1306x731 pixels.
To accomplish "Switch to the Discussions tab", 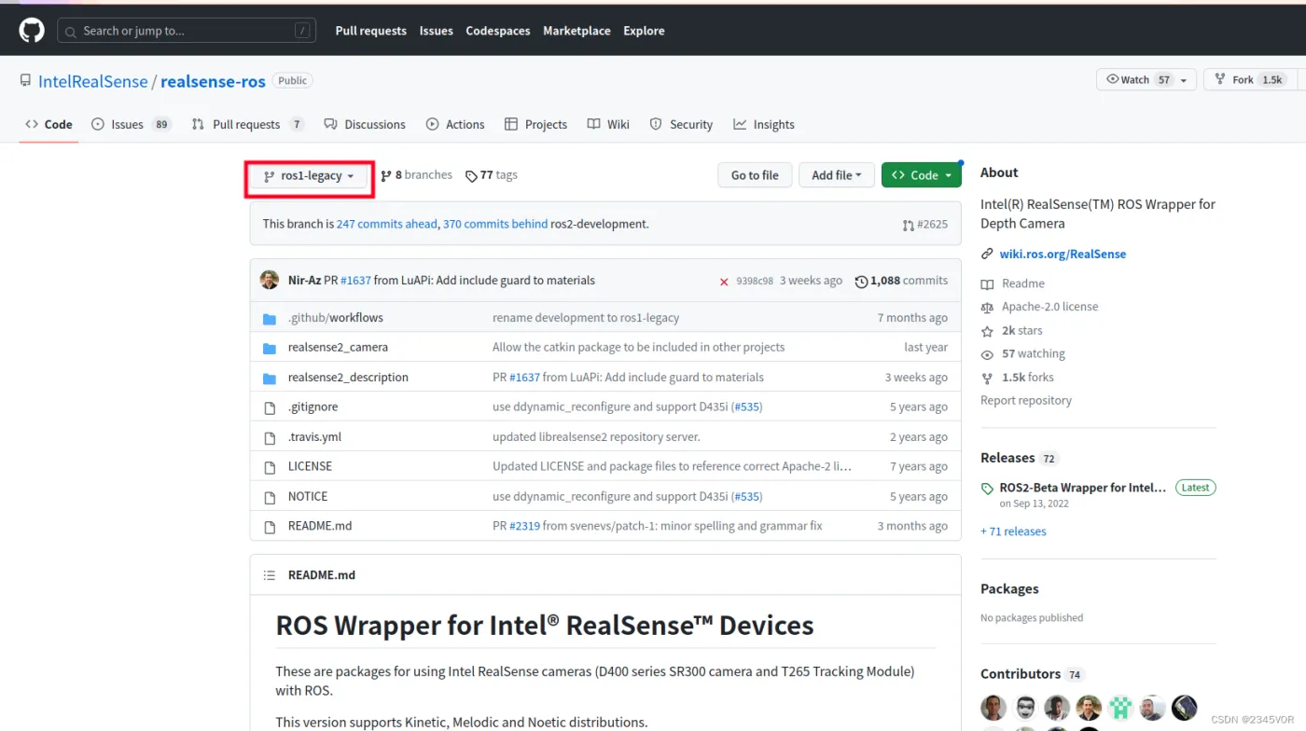I will point(365,124).
